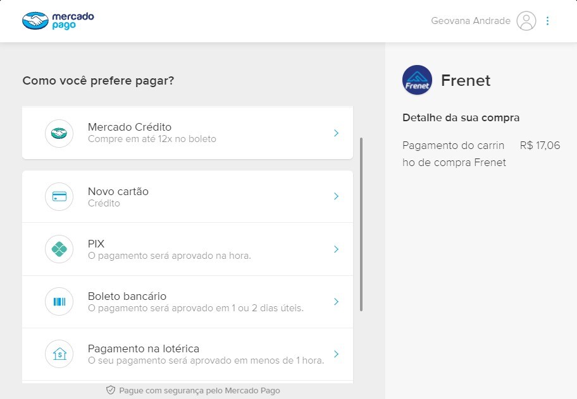The width and height of the screenshot is (577, 399).
Task: Click the security shield icon in footer
Action: 111,390
